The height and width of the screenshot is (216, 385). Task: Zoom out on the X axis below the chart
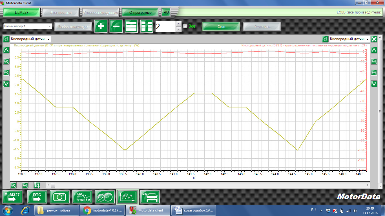point(25,185)
